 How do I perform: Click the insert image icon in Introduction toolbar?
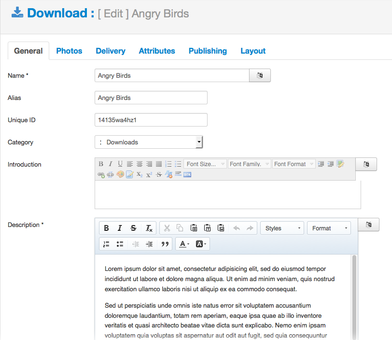tap(340, 164)
